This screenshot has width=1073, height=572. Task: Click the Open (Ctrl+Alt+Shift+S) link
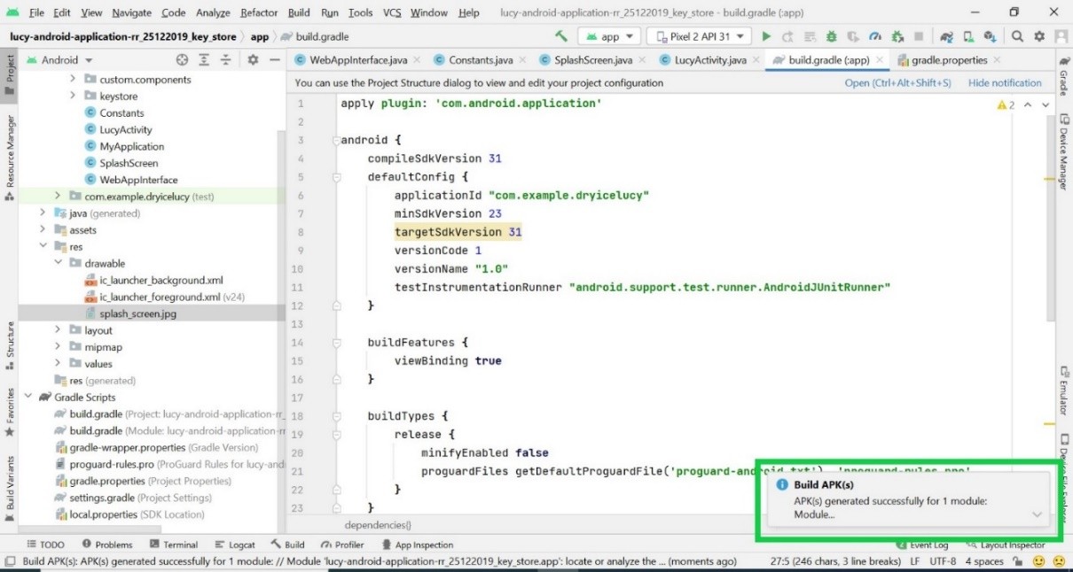897,83
